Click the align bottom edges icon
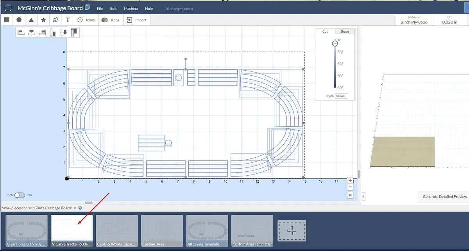The image size is (469, 251). coord(53,32)
